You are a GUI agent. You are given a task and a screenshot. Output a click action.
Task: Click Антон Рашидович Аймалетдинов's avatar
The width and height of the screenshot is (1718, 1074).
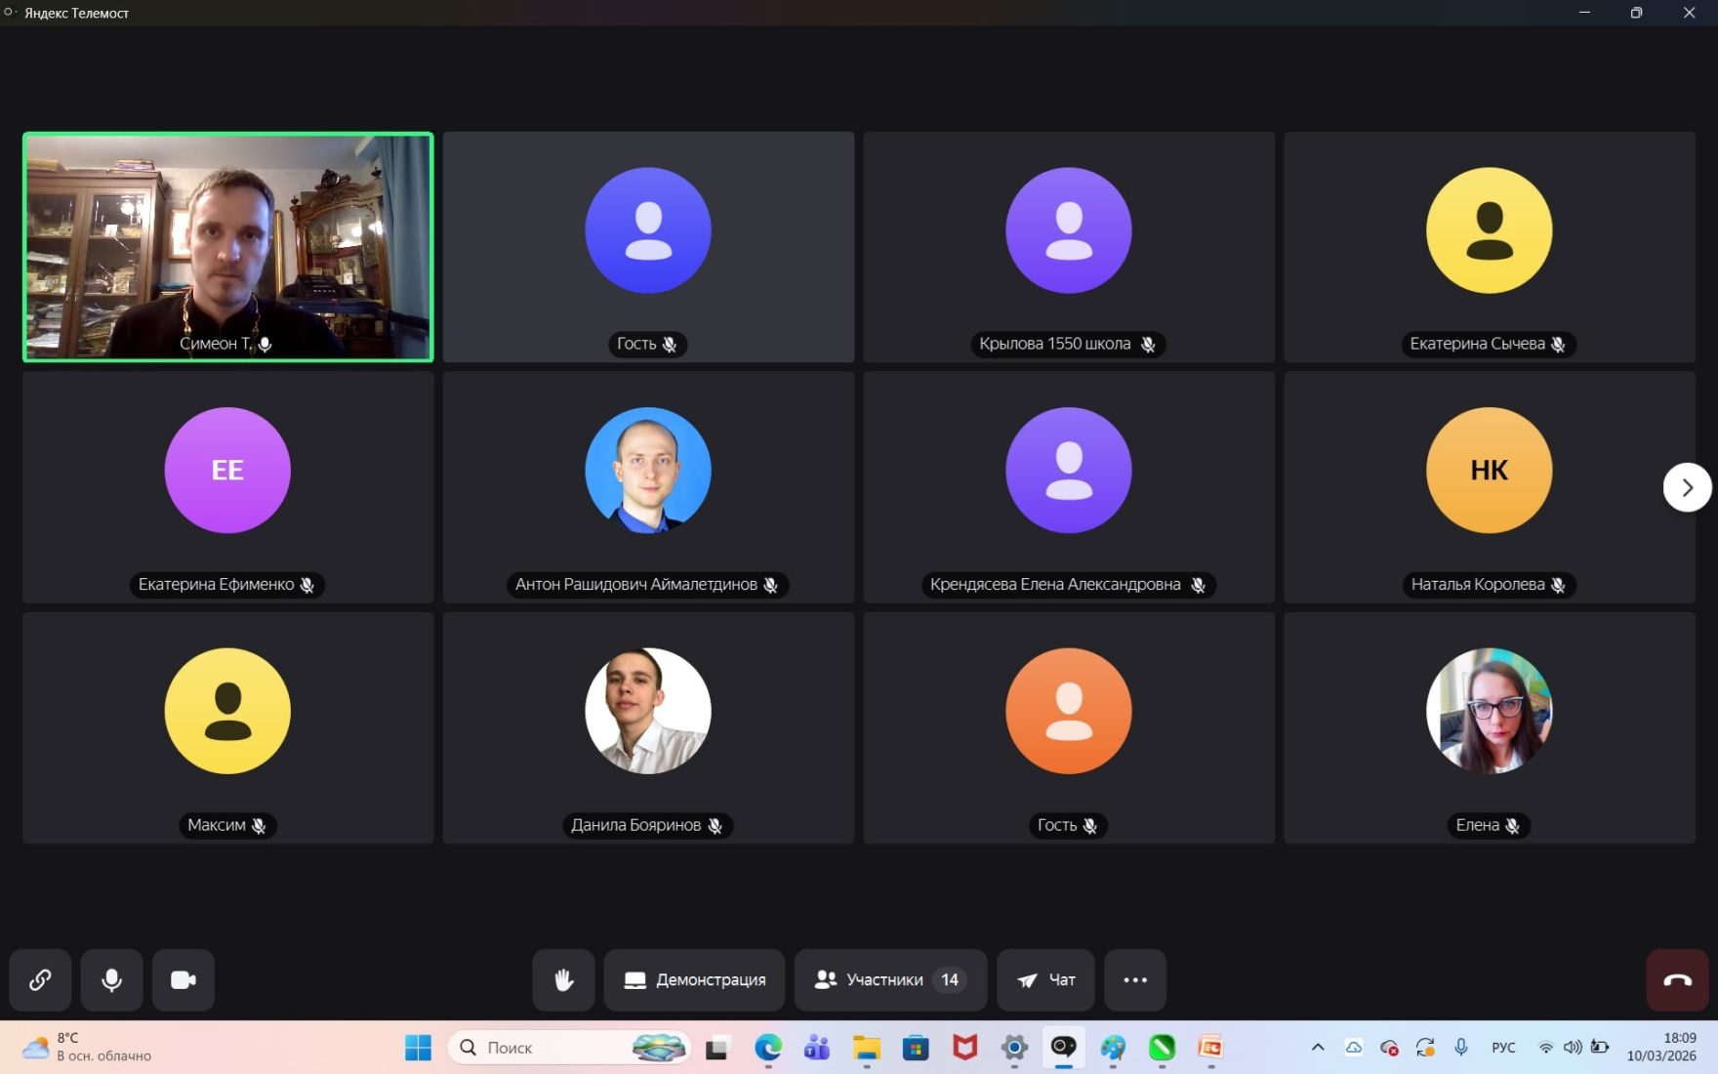648,471
